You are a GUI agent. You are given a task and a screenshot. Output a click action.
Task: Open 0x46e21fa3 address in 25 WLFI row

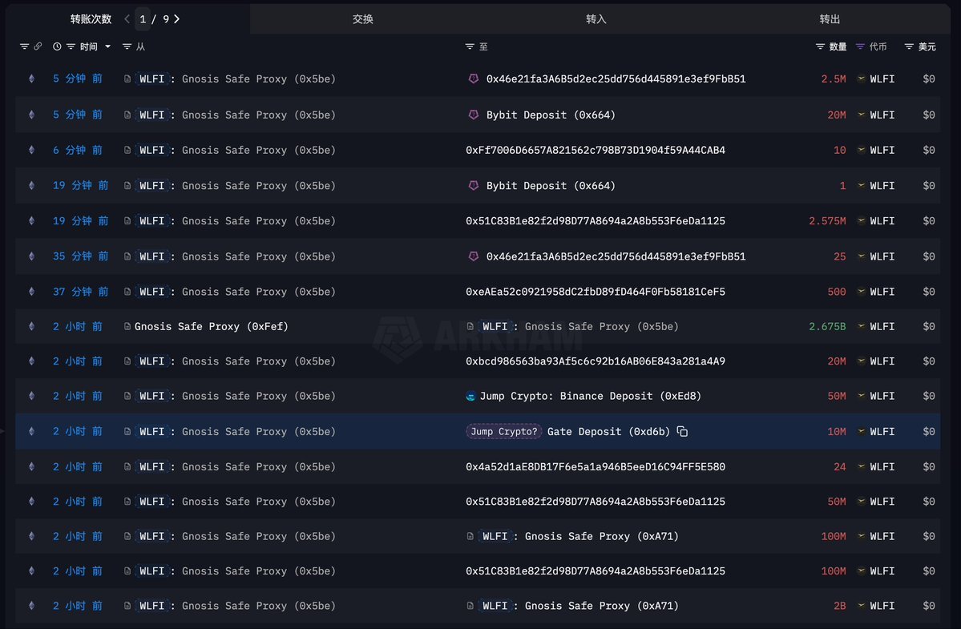coord(616,256)
